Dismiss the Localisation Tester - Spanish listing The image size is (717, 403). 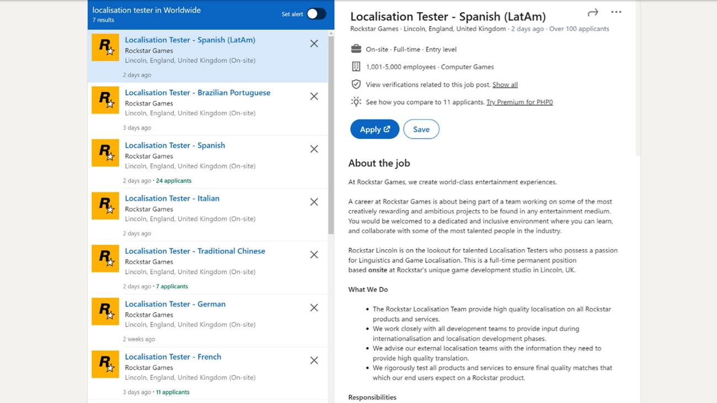pyautogui.click(x=314, y=149)
